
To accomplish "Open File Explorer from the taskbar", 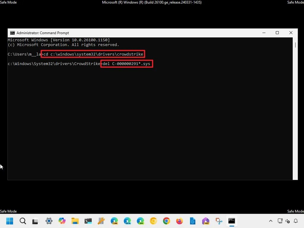I will click(75, 221).
